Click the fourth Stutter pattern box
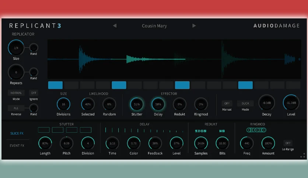Screen dimensions: 308x178 coord(85,130)
